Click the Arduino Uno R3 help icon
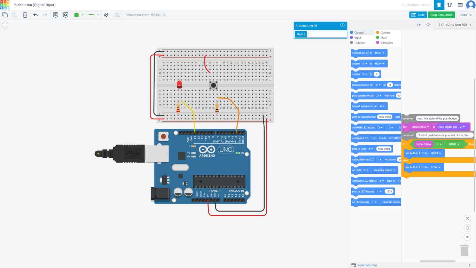The image size is (476, 268). (342, 25)
